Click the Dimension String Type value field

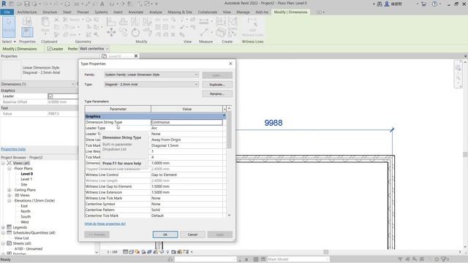click(x=186, y=122)
